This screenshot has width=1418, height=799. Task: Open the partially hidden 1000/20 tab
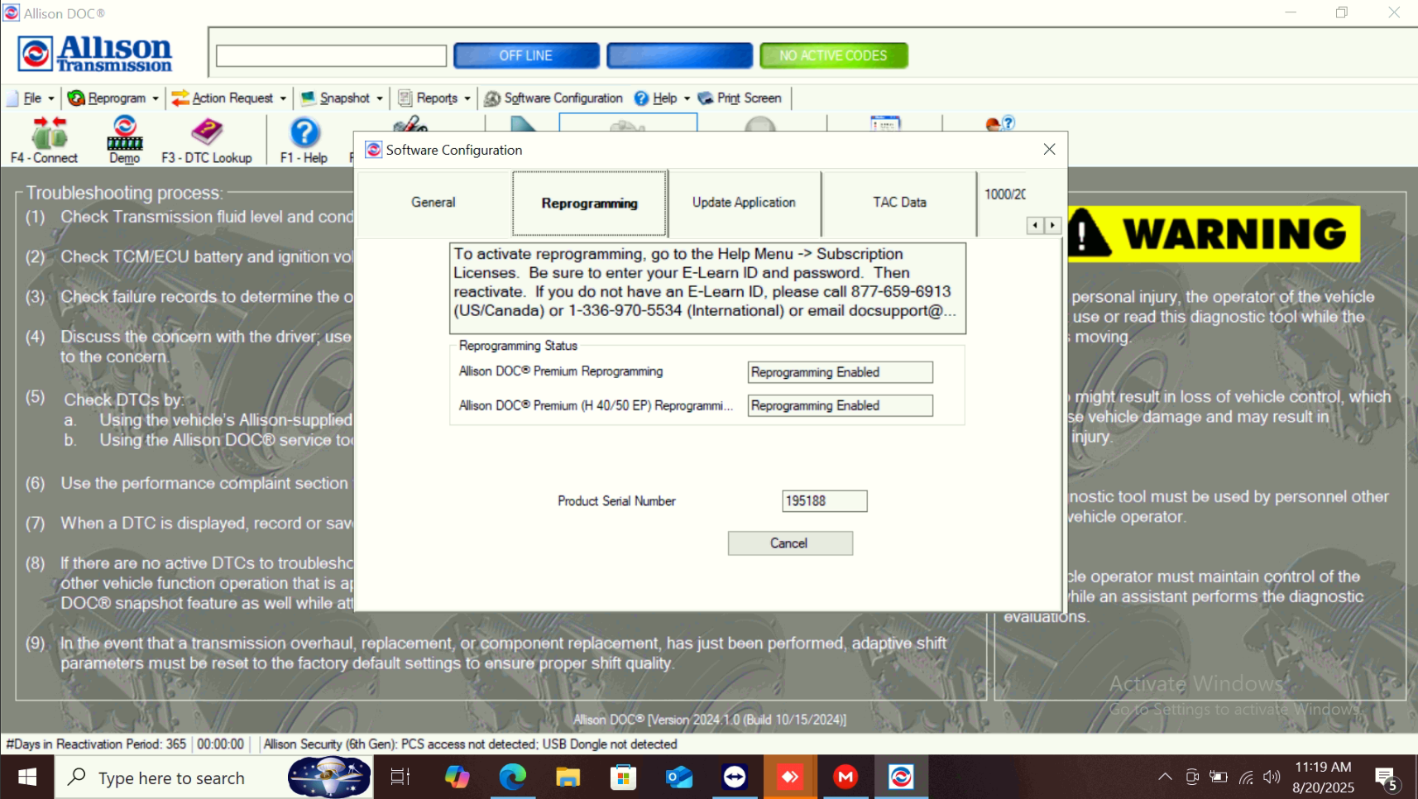[1005, 194]
